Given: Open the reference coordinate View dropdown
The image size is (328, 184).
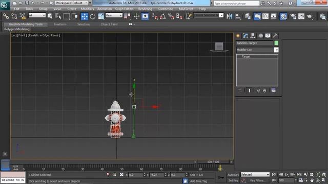Looking at the screenshot, I should click(114, 15).
